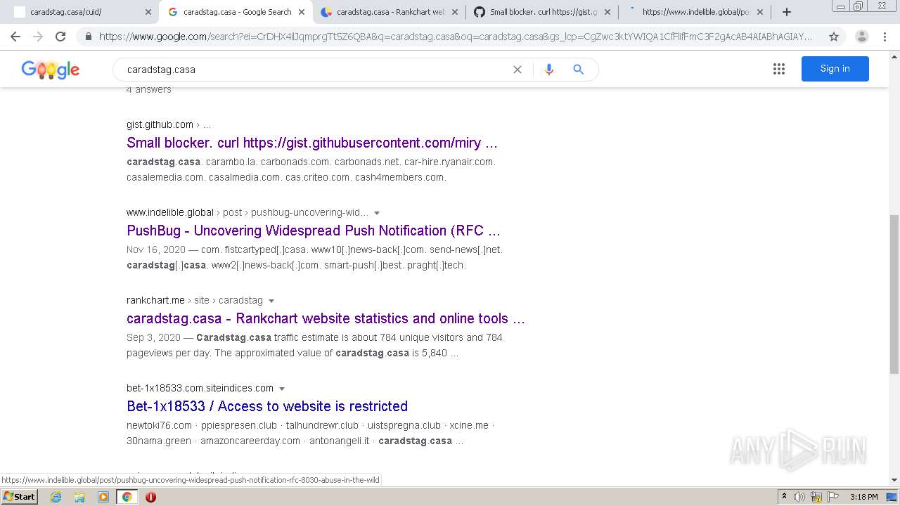Screen dimensions: 900x506
Task: Switch to the Rankchart tab
Action: [390, 12]
